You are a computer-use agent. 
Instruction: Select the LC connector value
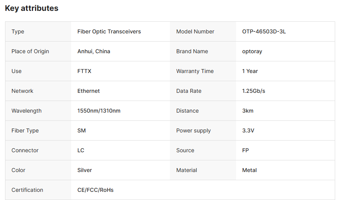[81, 150]
